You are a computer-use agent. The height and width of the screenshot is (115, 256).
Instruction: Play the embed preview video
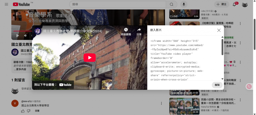pos(90,58)
